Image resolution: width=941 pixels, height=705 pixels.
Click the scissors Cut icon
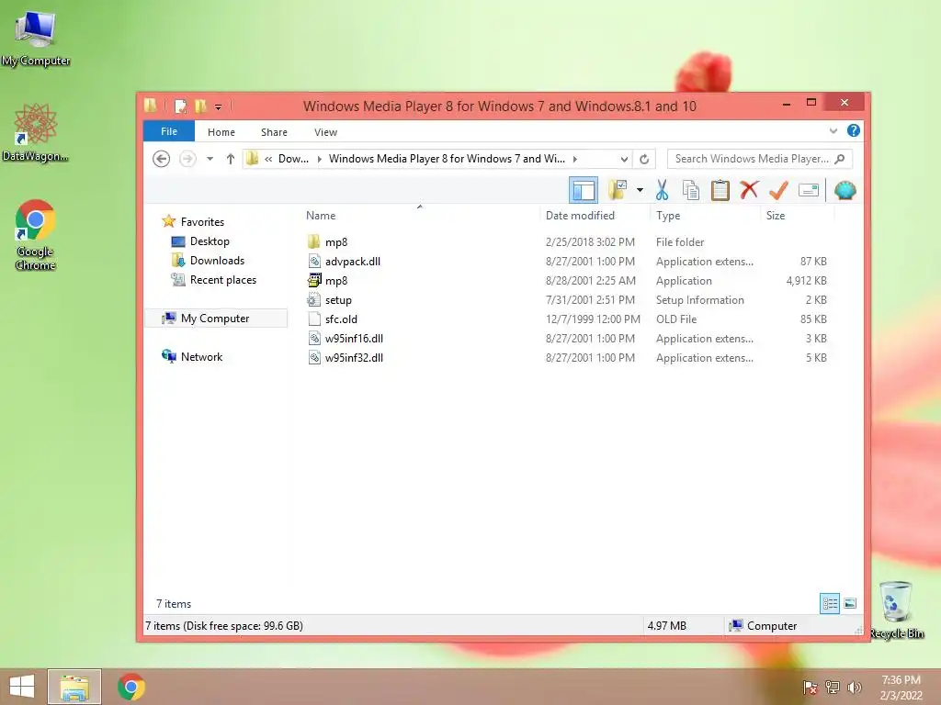pyautogui.click(x=662, y=190)
